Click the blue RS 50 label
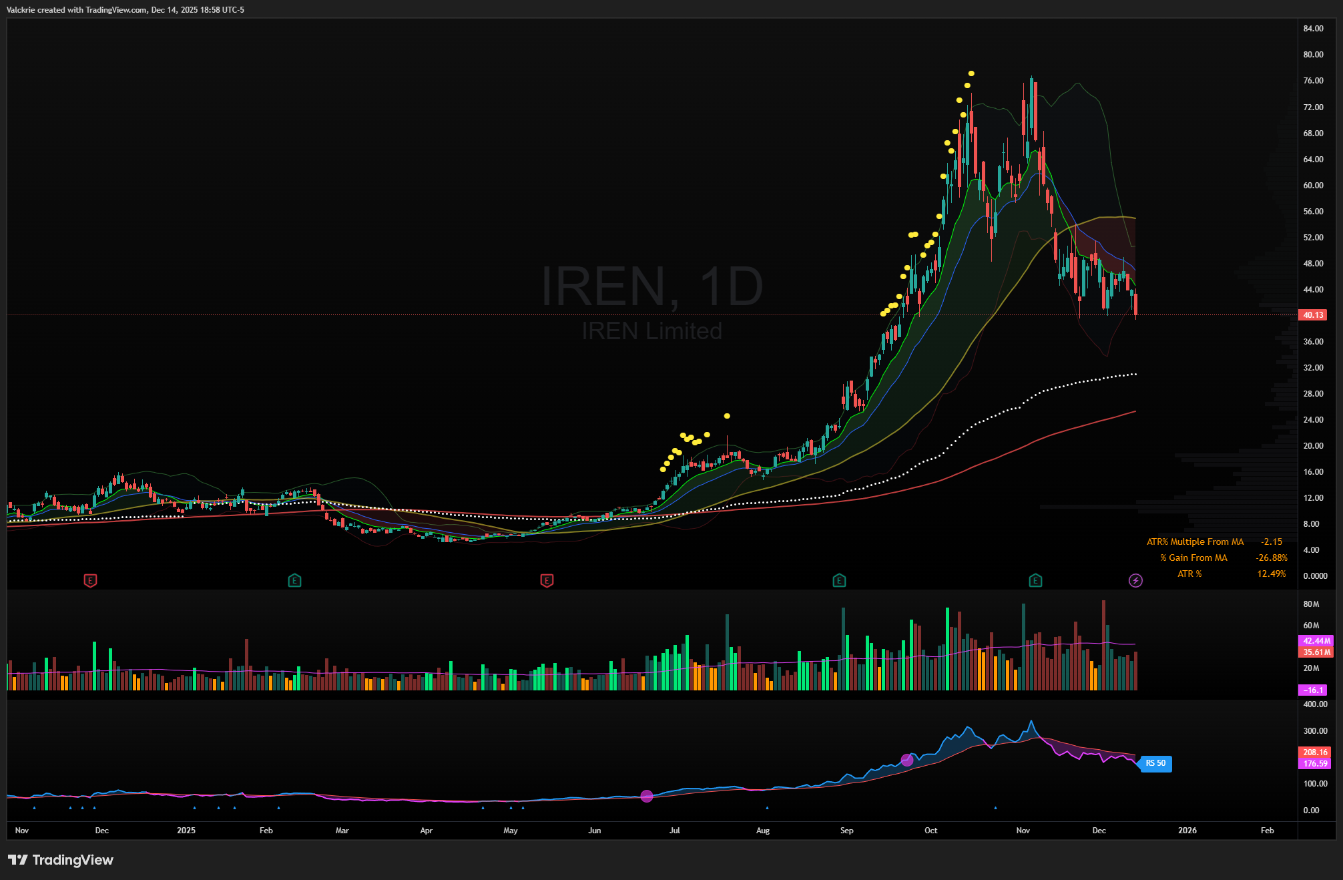The width and height of the screenshot is (1343, 880). coord(1155,763)
